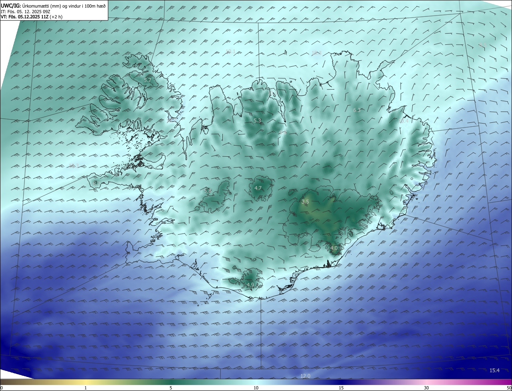Click the 'VT: Fös. 05.12.2025 11Z (+2 h)' line

click(32, 17)
